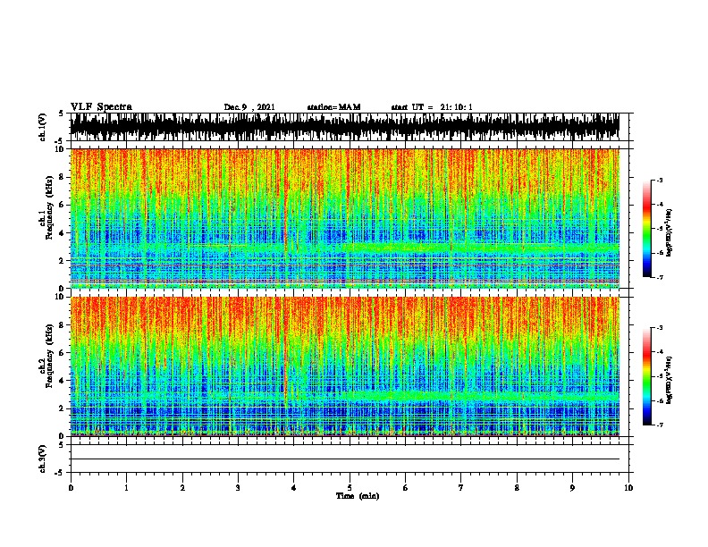The width and height of the screenshot is (708, 547).
Task: Click the "ch.1(V)" waveform axis label
Action: click(42, 127)
